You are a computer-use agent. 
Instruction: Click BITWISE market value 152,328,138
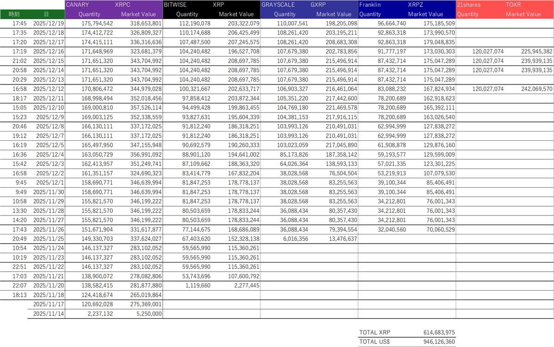pos(243,239)
